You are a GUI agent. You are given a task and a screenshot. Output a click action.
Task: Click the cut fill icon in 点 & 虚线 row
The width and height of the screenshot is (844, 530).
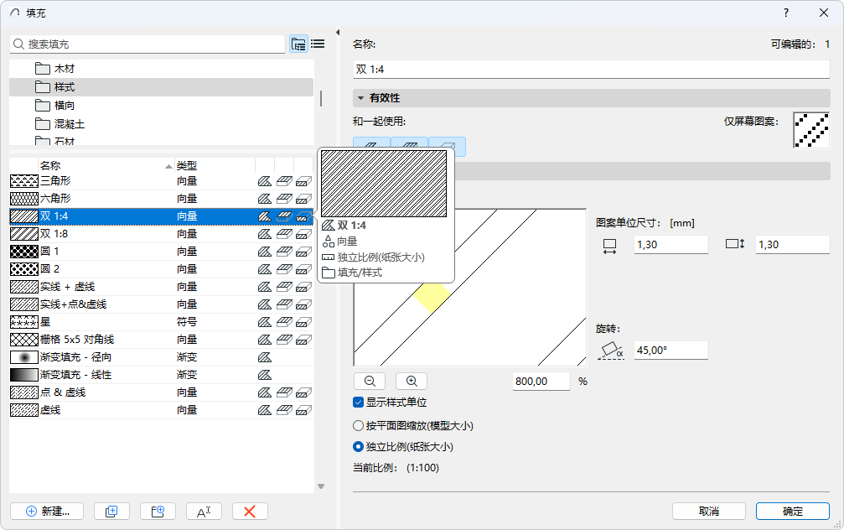tap(303, 392)
